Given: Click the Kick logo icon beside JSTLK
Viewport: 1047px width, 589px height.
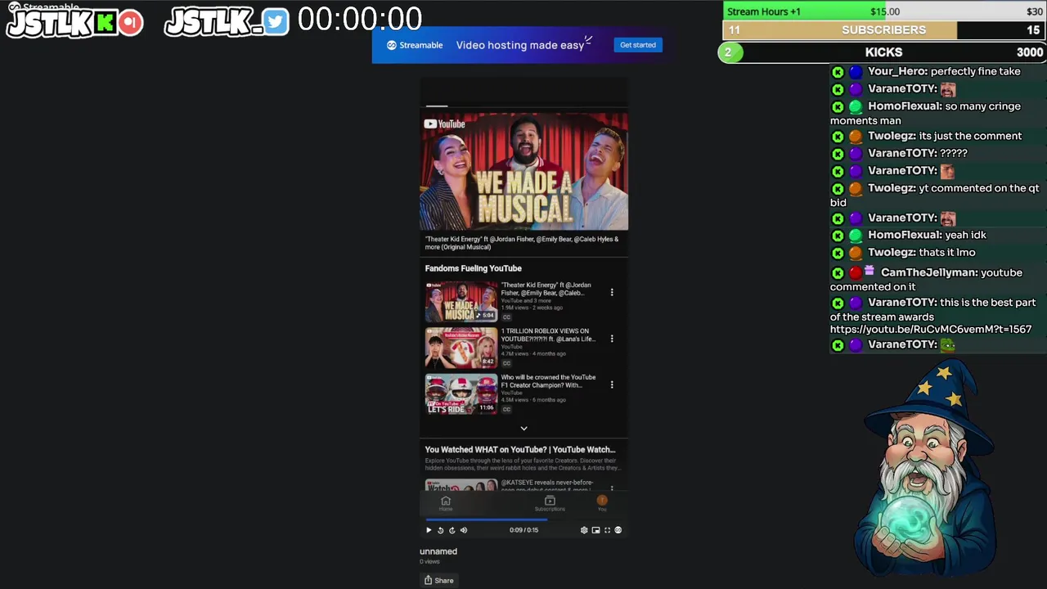Looking at the screenshot, I should pos(106,23).
